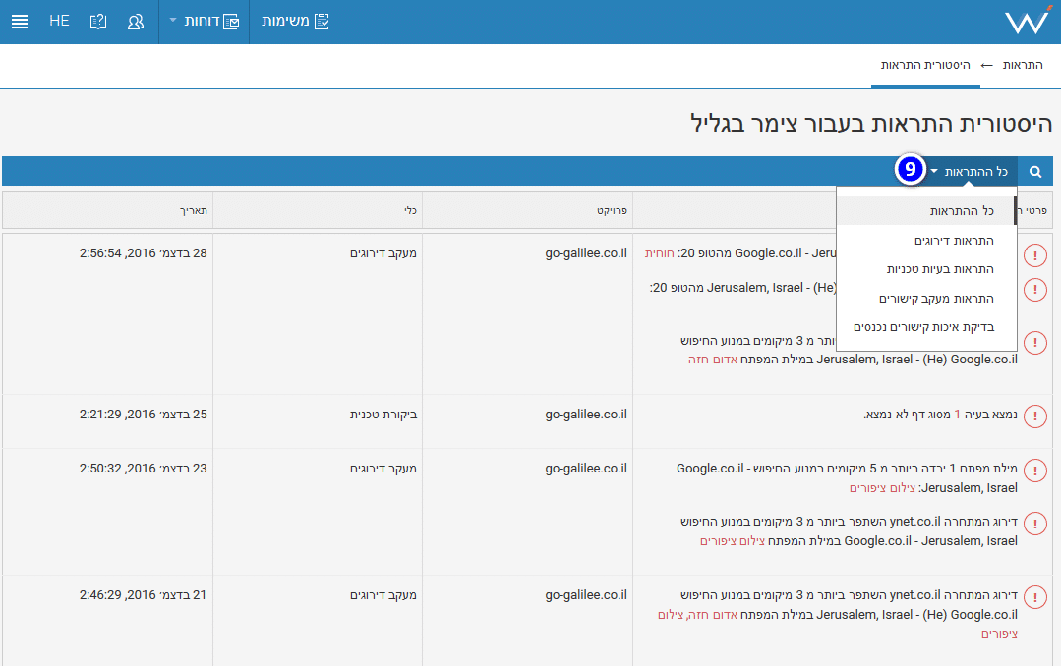
Task: Click the date '25 בדצמ׳ 2016, 2:21:29'
Action: click(143, 415)
